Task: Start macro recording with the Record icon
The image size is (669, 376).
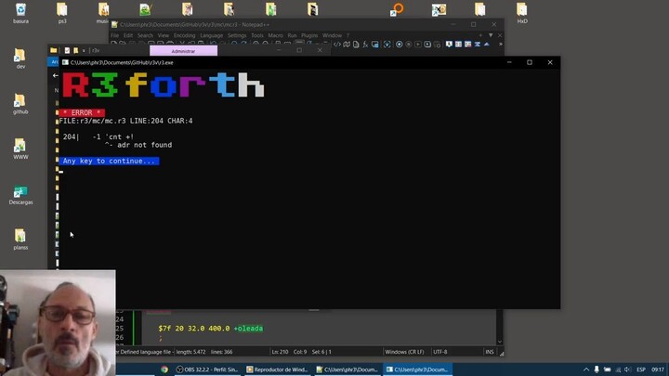Action: coord(399,45)
